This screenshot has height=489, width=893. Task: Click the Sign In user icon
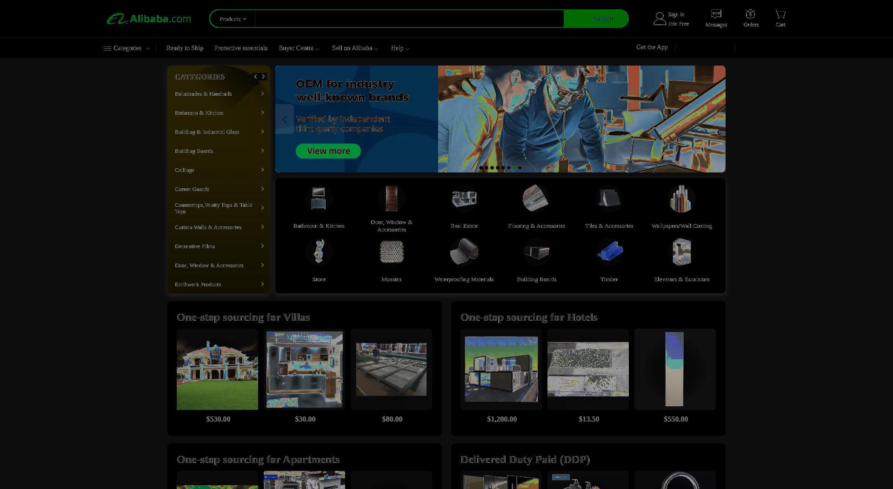pyautogui.click(x=660, y=19)
